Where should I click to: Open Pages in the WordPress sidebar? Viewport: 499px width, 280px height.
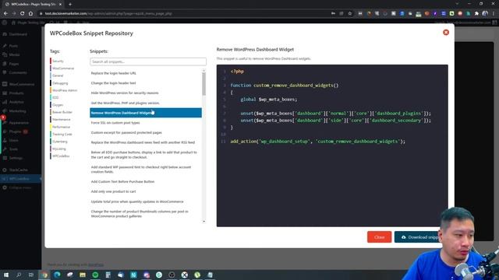14,64
